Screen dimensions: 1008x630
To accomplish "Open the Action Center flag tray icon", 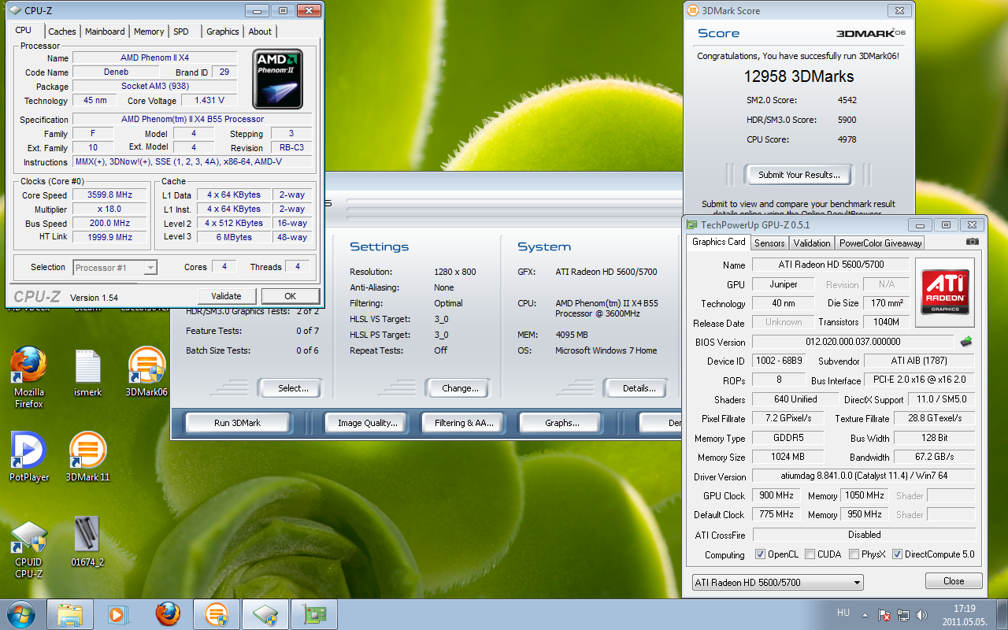I will [x=885, y=614].
